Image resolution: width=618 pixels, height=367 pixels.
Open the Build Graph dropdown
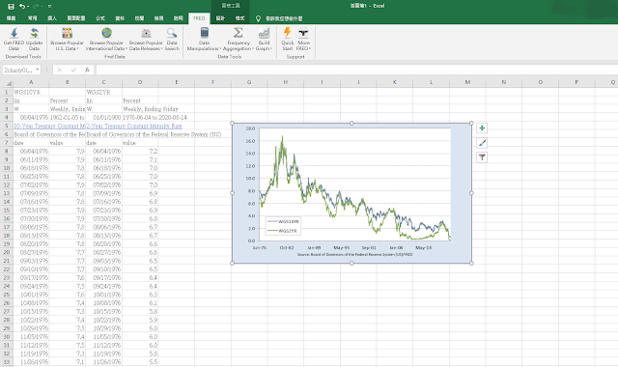pyautogui.click(x=264, y=39)
